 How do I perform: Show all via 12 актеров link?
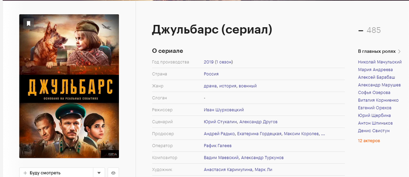pyautogui.click(x=369, y=141)
